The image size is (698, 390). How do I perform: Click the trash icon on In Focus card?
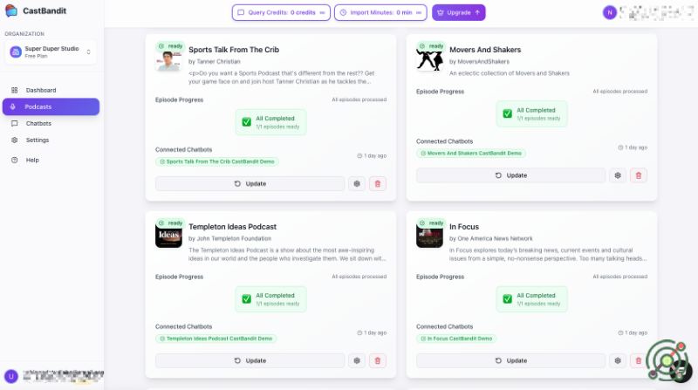639,360
